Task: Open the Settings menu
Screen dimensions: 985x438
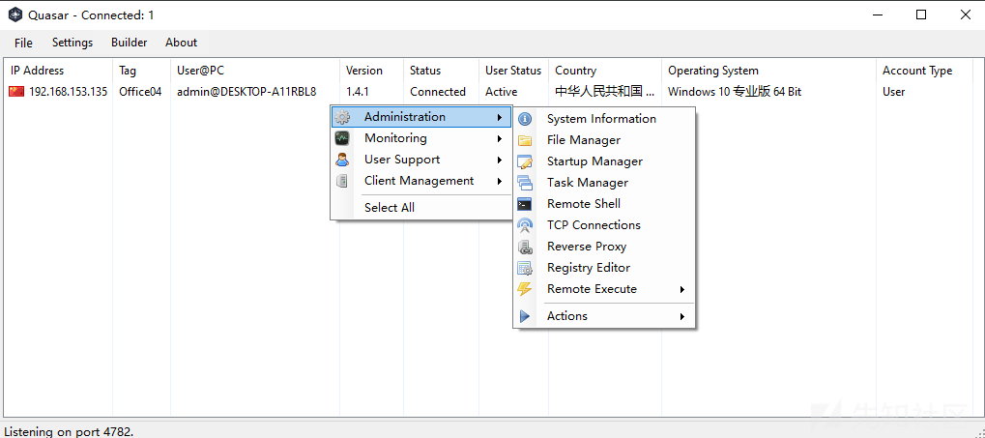Action: 72,43
